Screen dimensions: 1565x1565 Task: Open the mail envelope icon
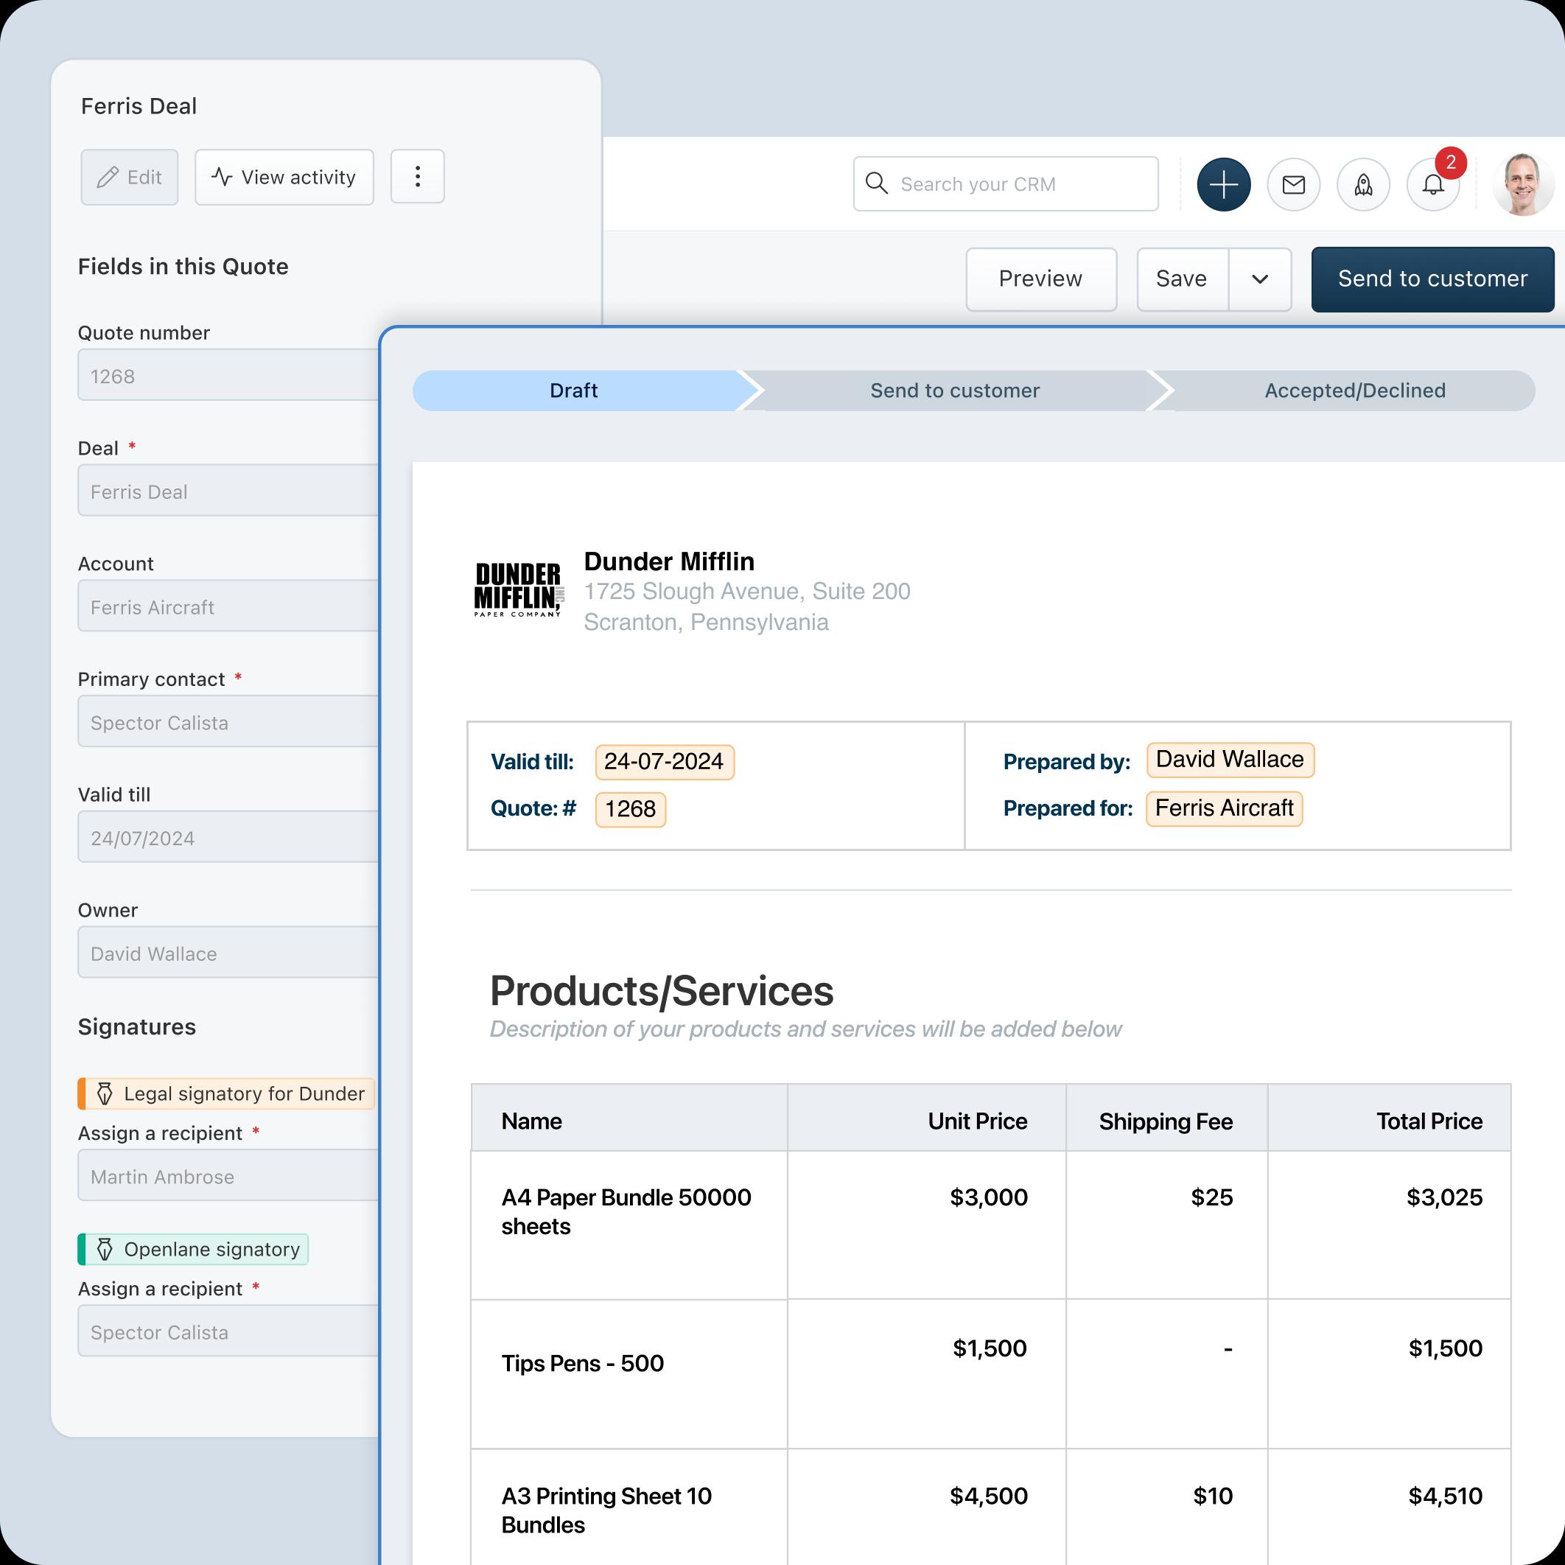(1294, 185)
